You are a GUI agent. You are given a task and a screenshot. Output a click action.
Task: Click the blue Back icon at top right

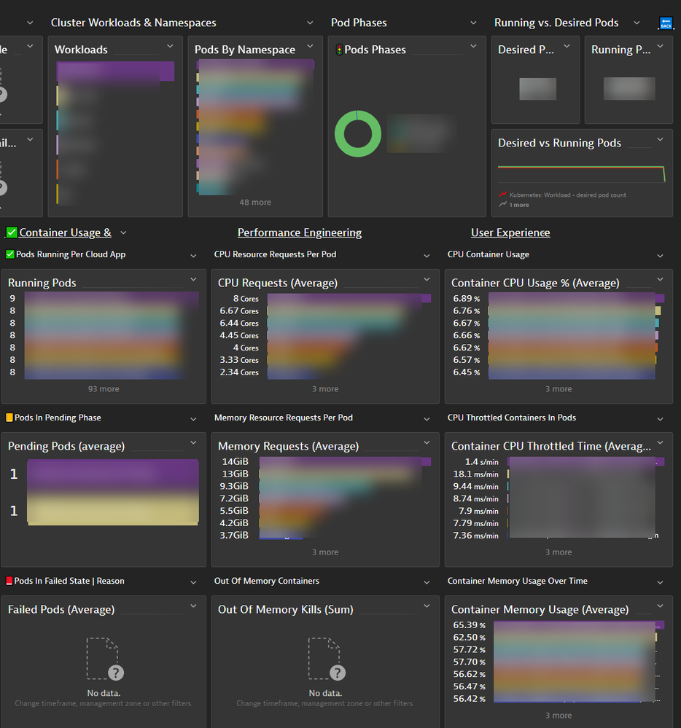click(665, 23)
